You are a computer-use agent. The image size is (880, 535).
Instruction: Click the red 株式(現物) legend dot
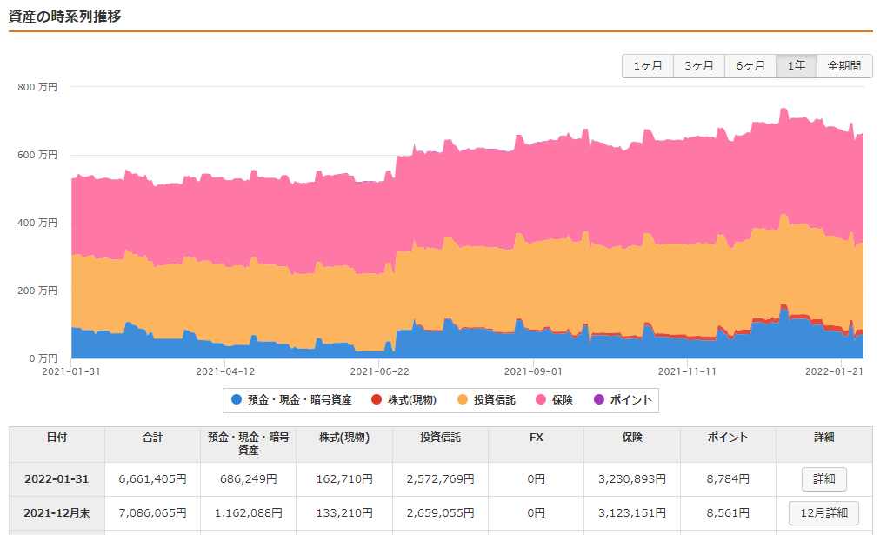coord(375,400)
